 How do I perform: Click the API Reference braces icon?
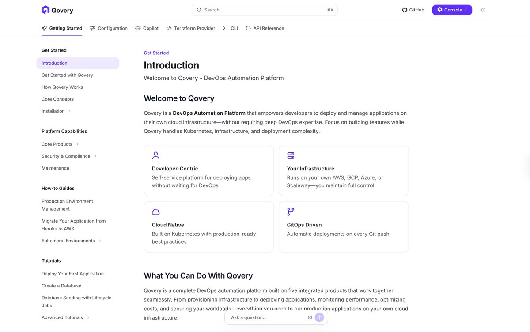[x=248, y=28]
